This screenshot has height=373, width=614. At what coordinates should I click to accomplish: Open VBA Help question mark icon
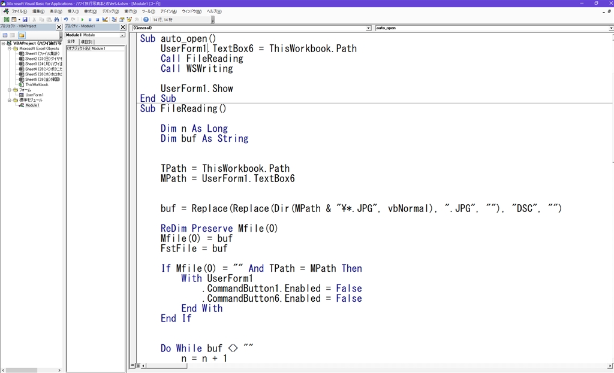(146, 20)
